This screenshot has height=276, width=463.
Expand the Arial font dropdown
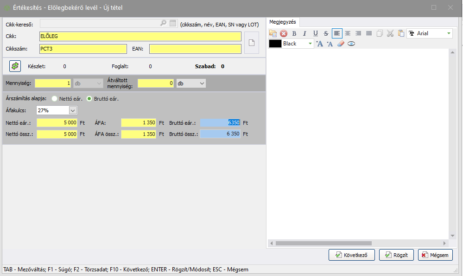coord(448,33)
